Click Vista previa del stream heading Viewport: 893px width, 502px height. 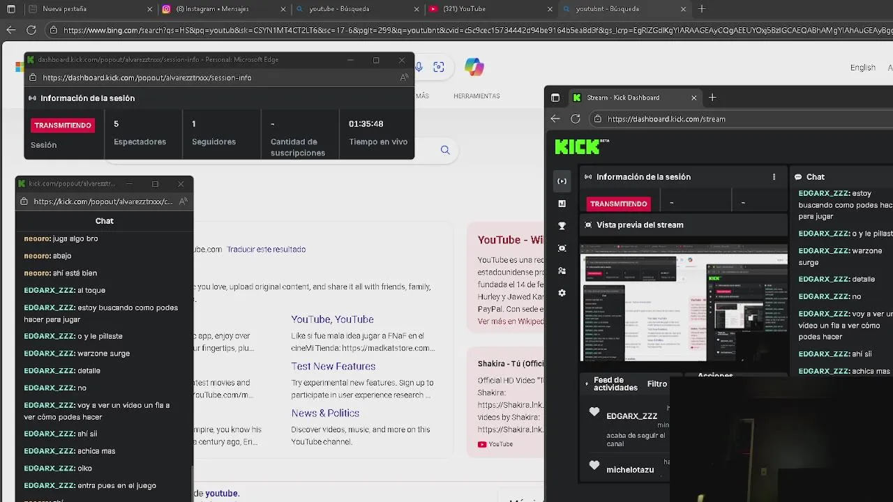point(640,225)
